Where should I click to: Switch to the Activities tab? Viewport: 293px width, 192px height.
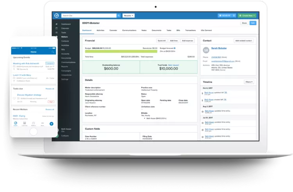point(100,30)
